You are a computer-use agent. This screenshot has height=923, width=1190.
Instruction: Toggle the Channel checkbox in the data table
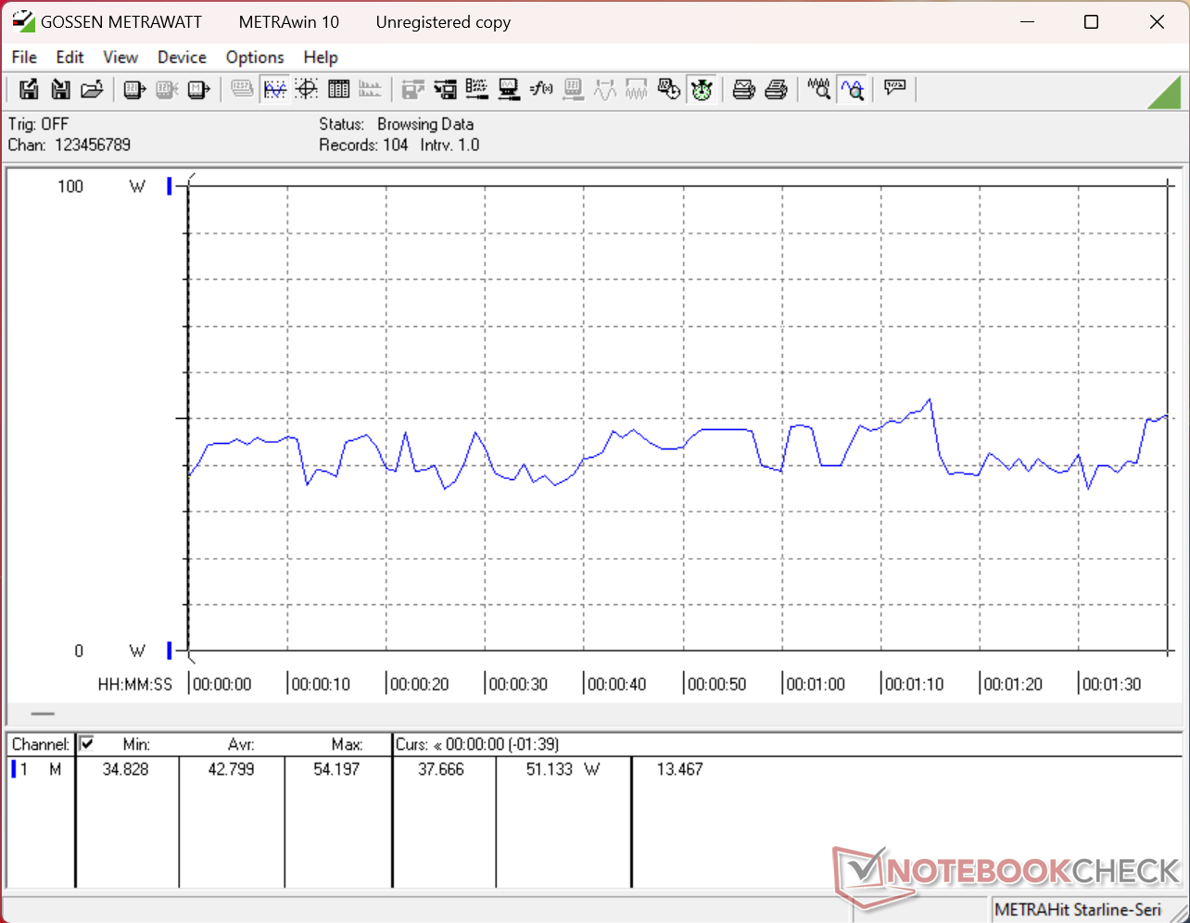click(87, 743)
